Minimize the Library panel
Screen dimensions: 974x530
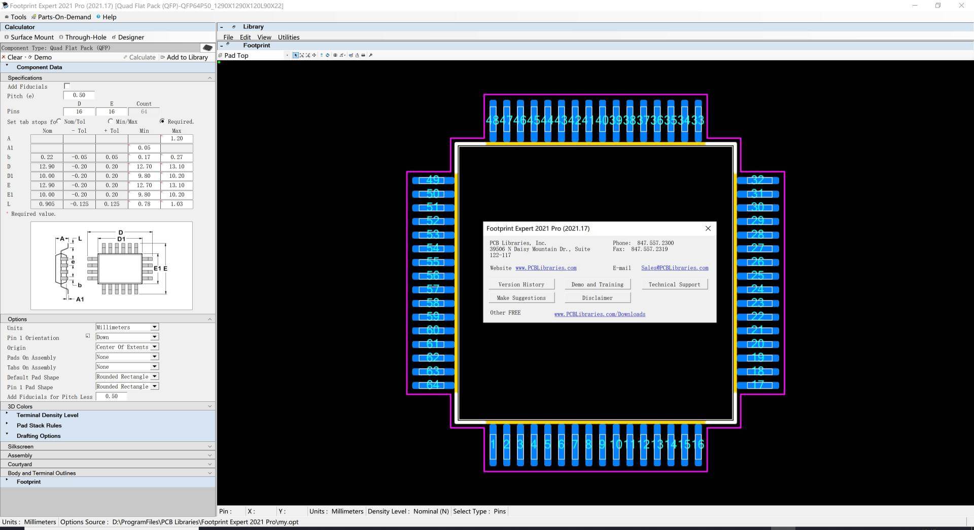(221, 27)
